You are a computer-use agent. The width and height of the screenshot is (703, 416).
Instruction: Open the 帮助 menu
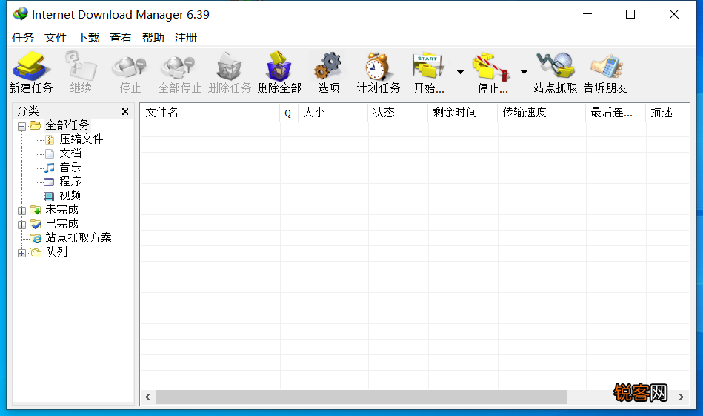click(x=153, y=38)
